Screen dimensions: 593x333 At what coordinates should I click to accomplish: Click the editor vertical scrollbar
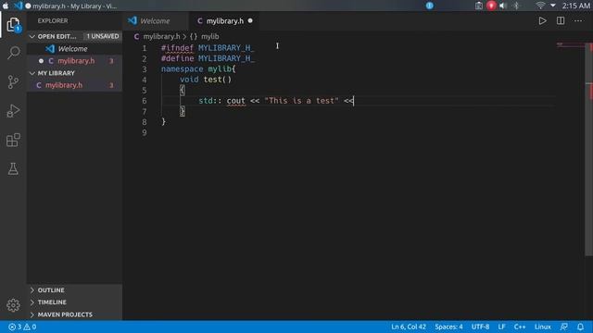(589, 151)
